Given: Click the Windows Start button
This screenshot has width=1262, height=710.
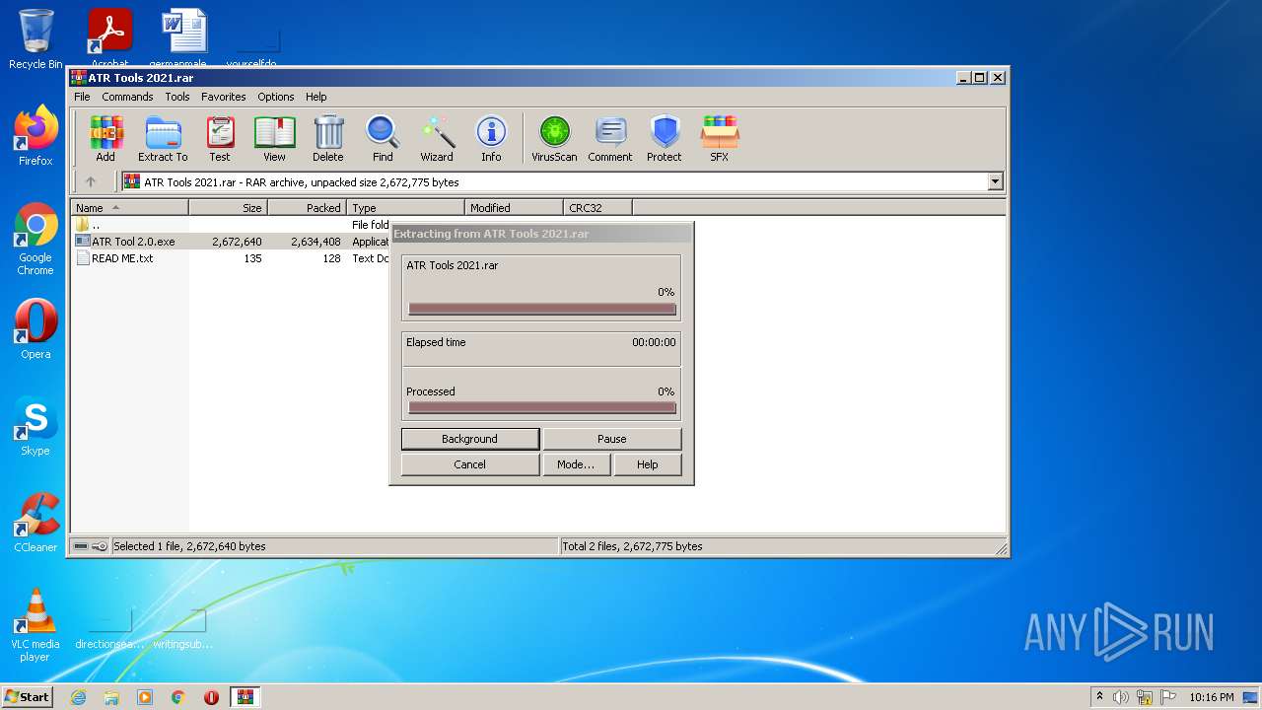Looking at the screenshot, I should click(28, 697).
